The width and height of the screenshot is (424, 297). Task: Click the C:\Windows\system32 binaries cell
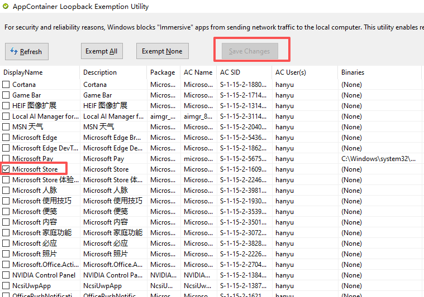378,159
